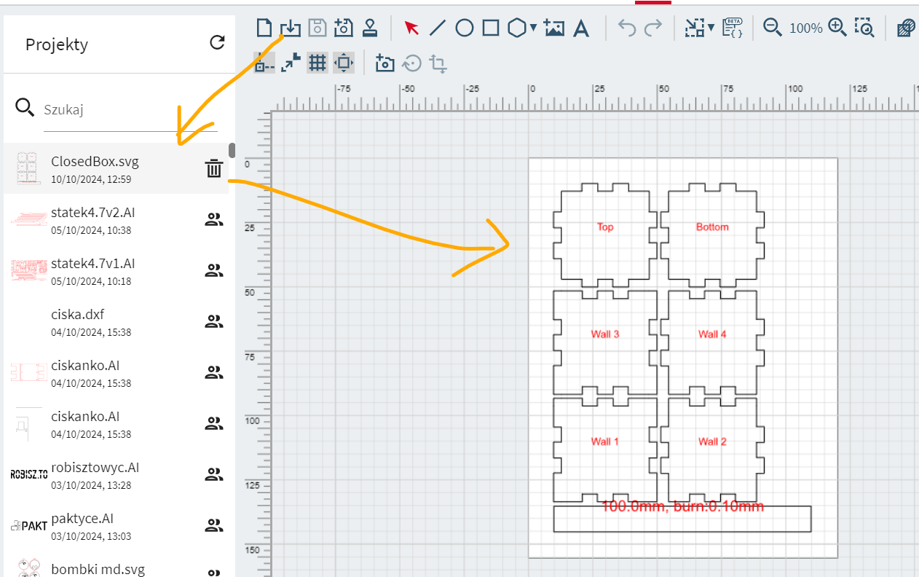Click the group selection icon
Image resolution: width=919 pixels, height=577 pixels.
tap(695, 28)
